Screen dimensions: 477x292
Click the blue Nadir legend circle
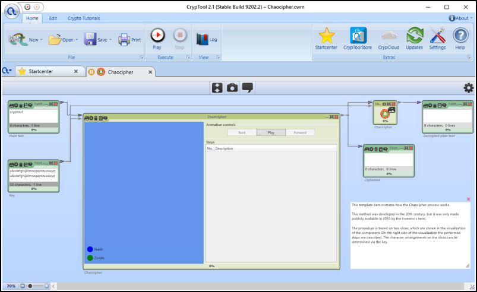[x=90, y=249]
